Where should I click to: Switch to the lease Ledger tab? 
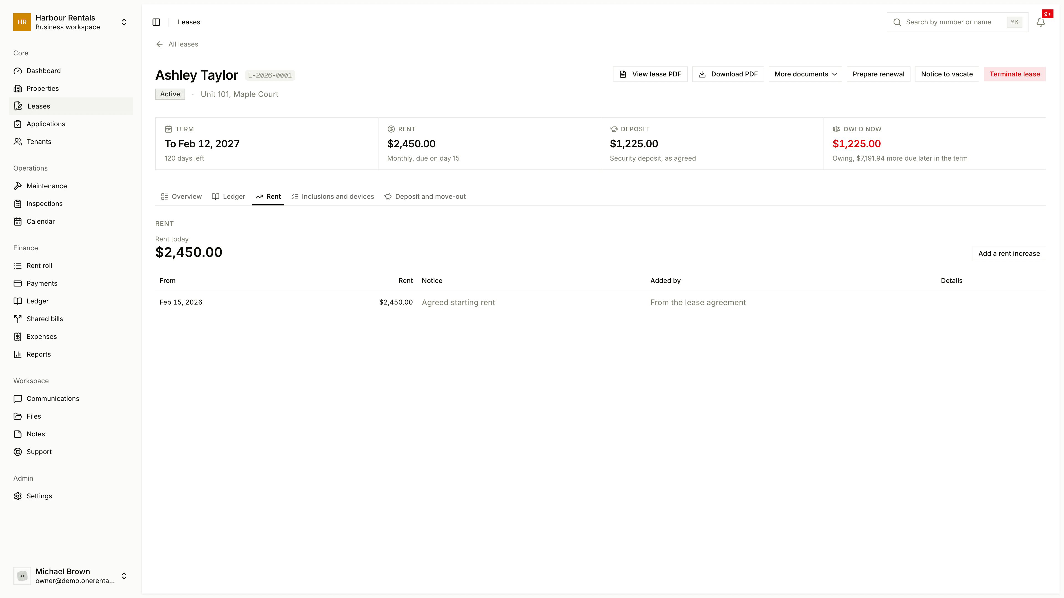click(228, 197)
